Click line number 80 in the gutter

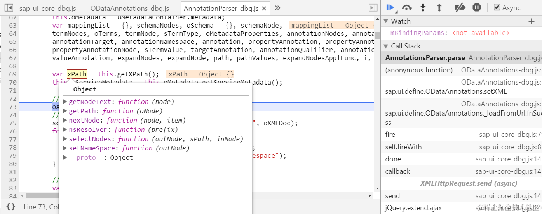pos(12,164)
